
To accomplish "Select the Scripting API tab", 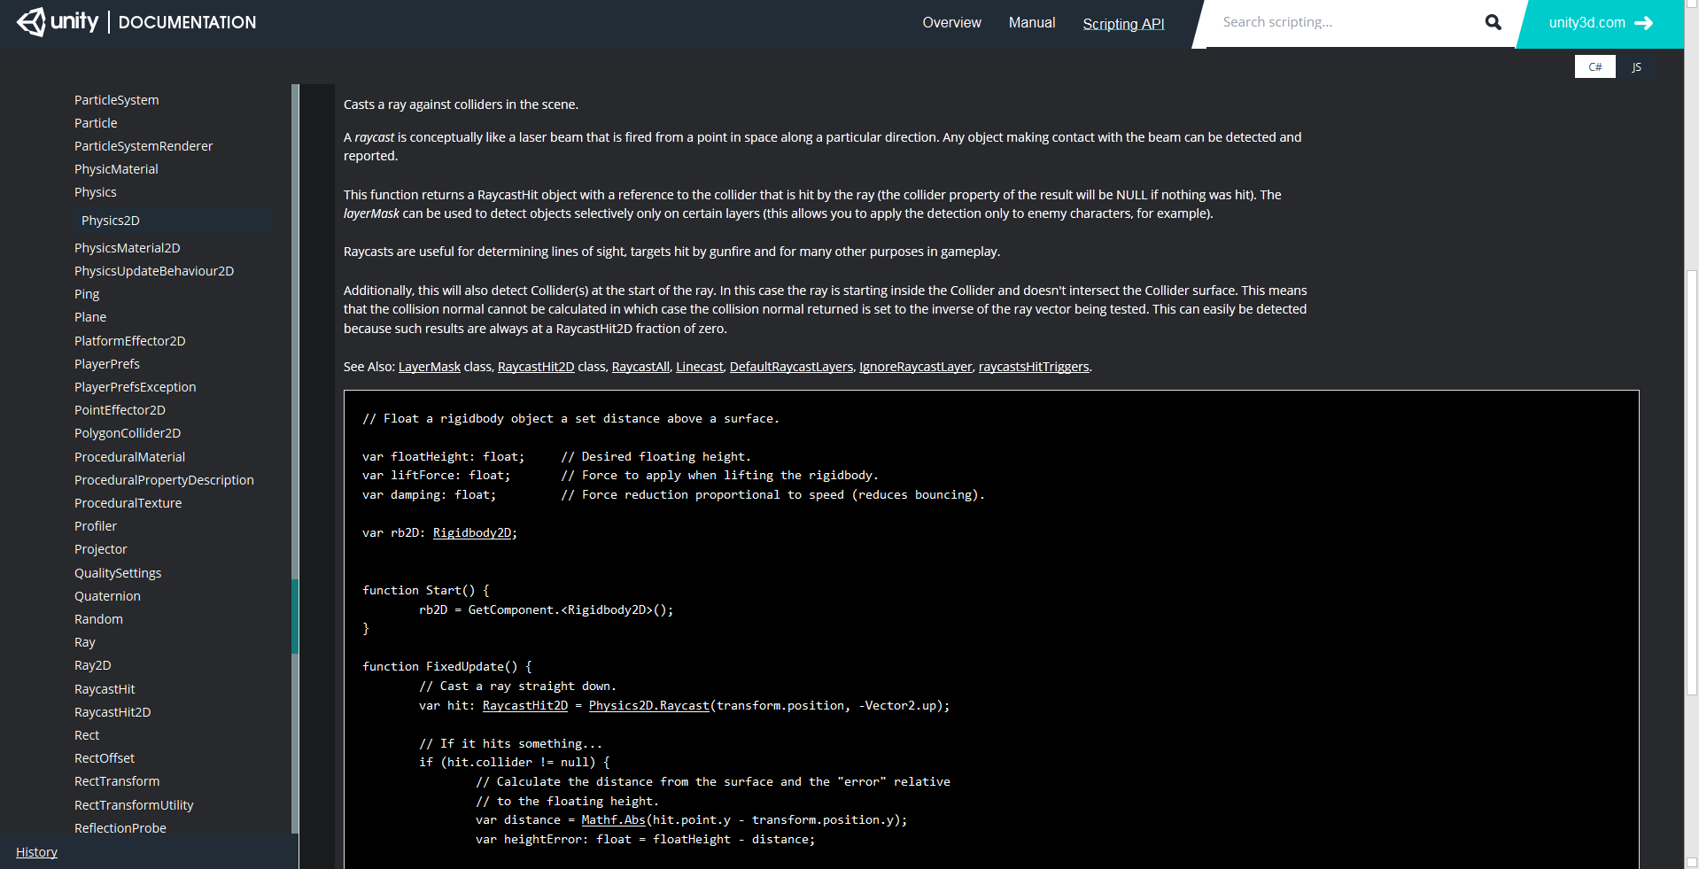I will point(1123,25).
